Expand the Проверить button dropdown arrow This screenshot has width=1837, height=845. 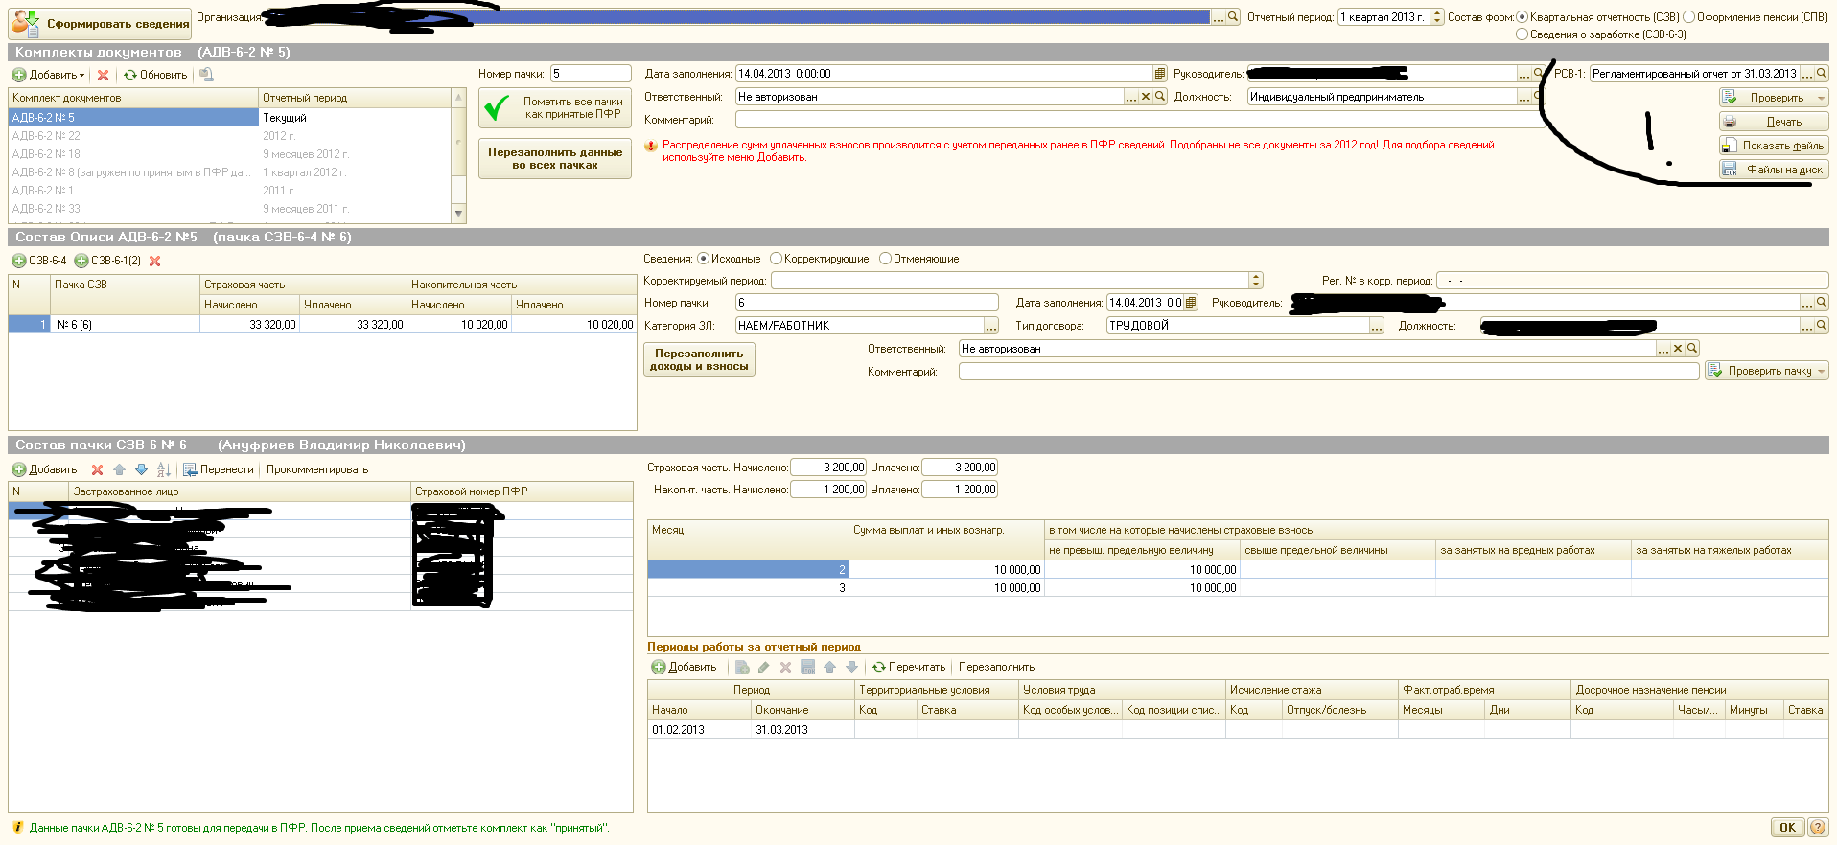[x=1822, y=98]
